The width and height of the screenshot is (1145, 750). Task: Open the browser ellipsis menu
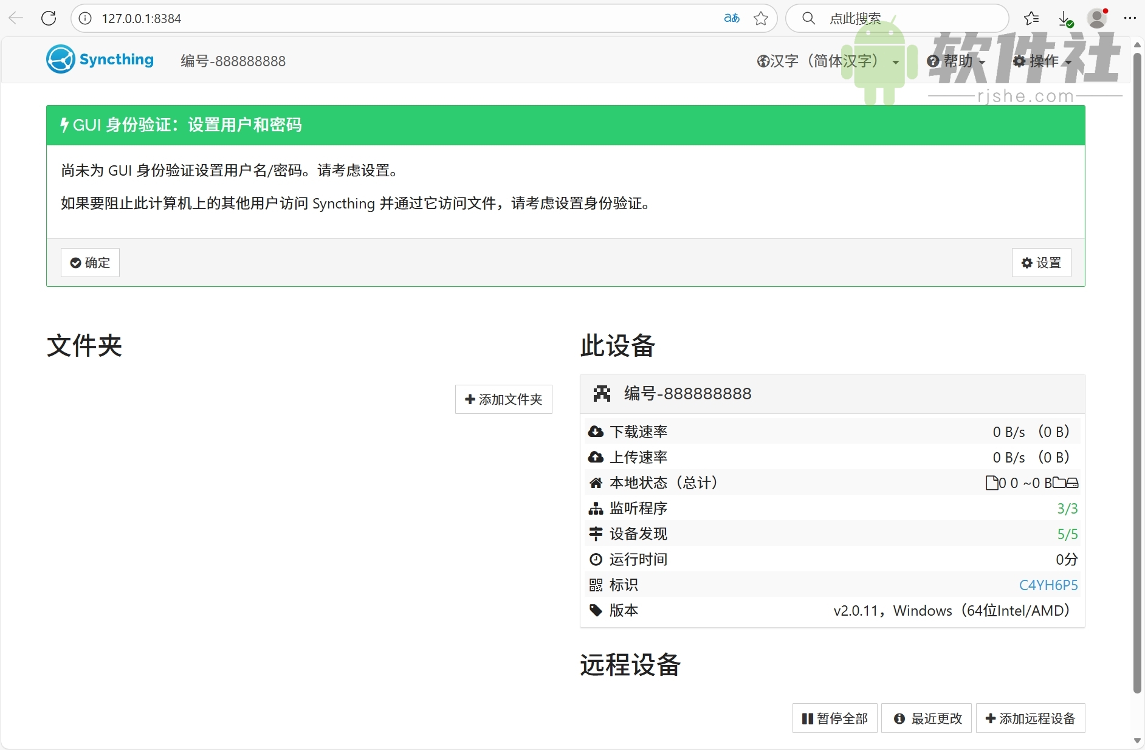tap(1130, 18)
